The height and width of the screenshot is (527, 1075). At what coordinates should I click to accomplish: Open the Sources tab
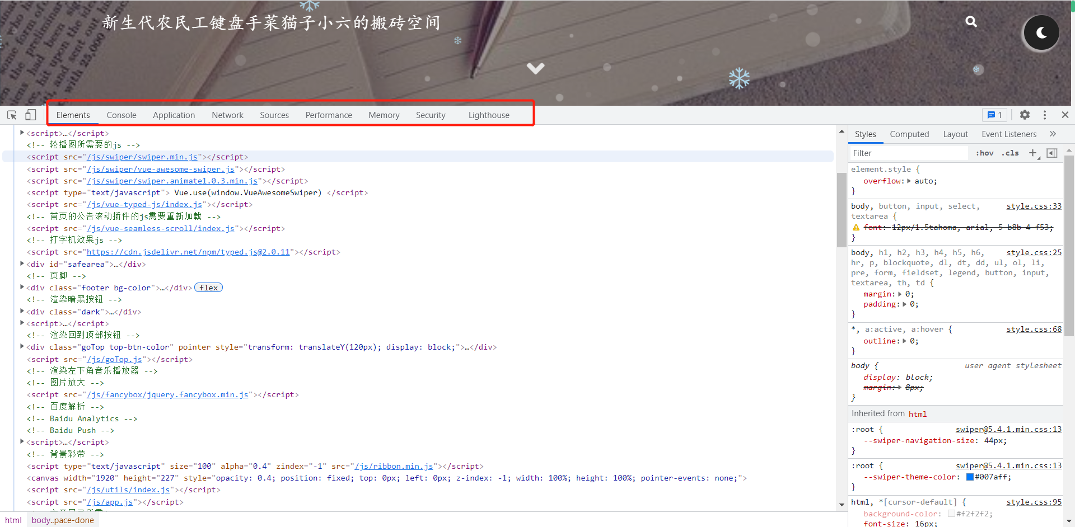274,115
